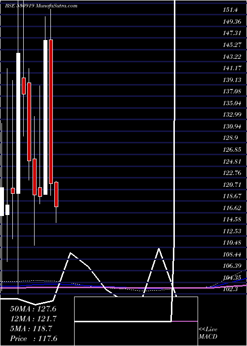This screenshot has height=346, width=247.
Task: Click the 128.9 price axis label
Action: coord(230,138)
